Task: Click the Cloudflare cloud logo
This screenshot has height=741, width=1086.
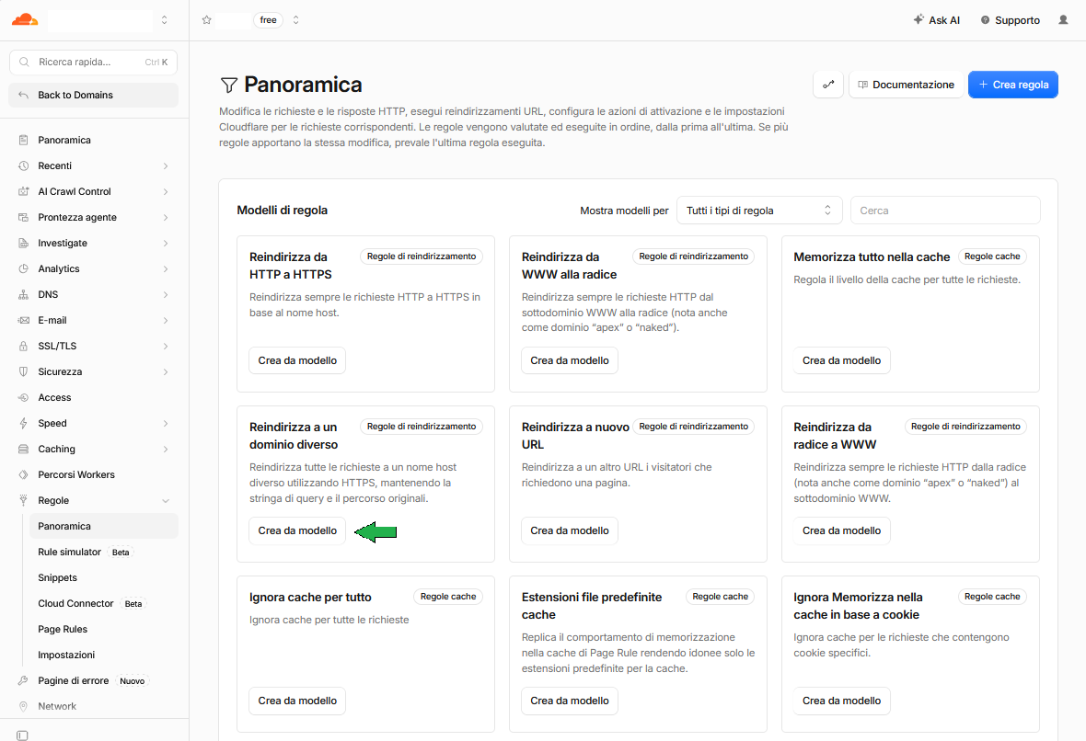Action: point(24,19)
